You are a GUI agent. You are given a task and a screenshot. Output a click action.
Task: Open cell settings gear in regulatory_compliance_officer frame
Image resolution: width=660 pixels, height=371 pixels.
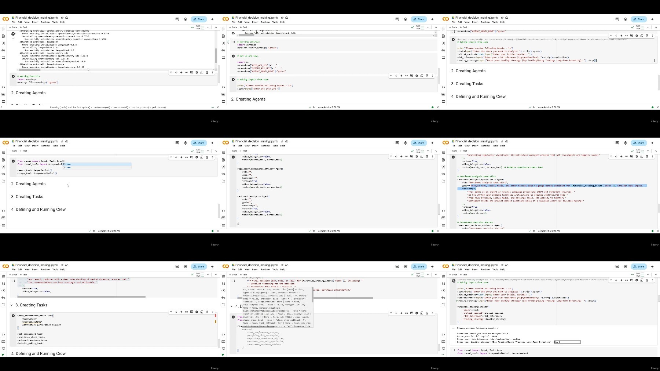(x=417, y=157)
